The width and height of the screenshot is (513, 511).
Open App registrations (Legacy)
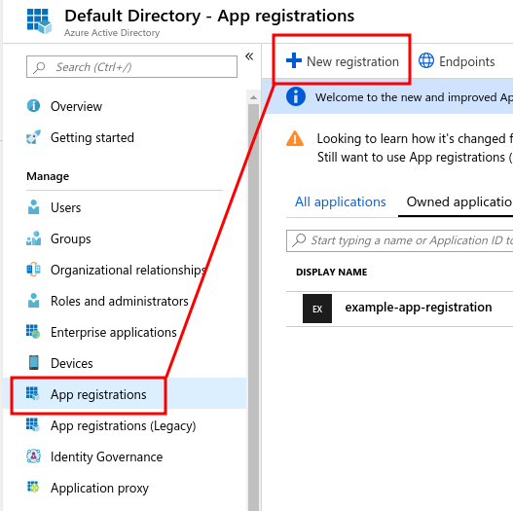pos(123,425)
